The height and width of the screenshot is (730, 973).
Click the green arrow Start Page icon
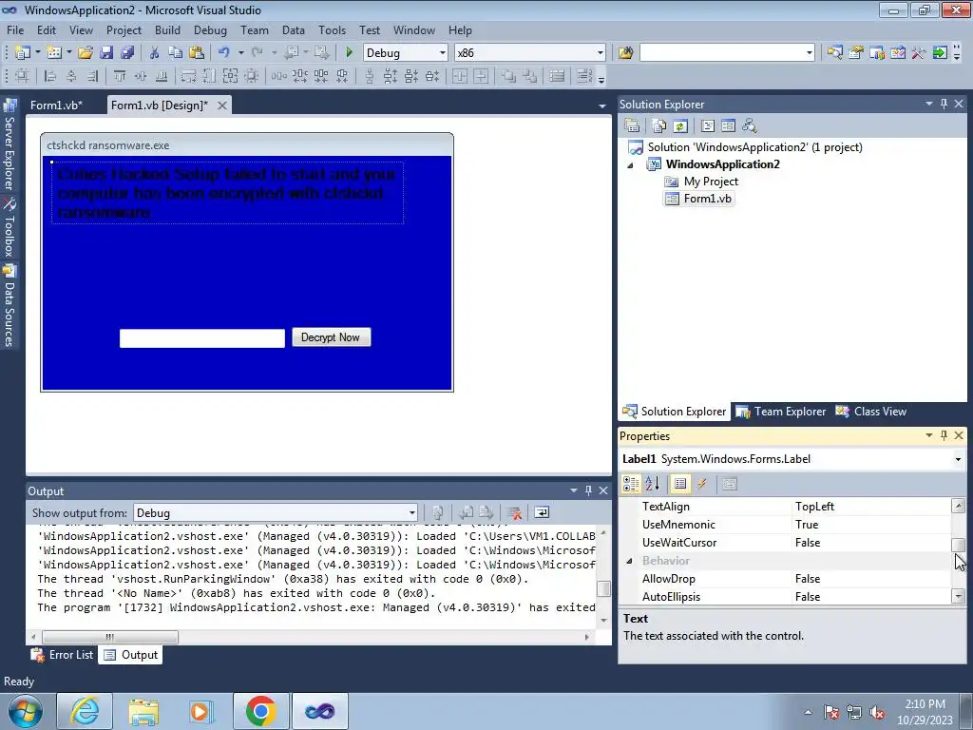(x=940, y=53)
